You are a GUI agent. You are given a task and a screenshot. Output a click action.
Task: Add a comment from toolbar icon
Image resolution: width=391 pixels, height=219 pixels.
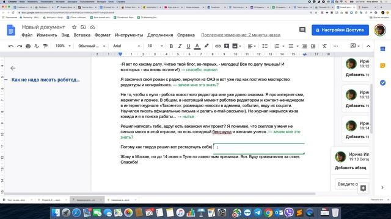pyautogui.click(x=227, y=46)
